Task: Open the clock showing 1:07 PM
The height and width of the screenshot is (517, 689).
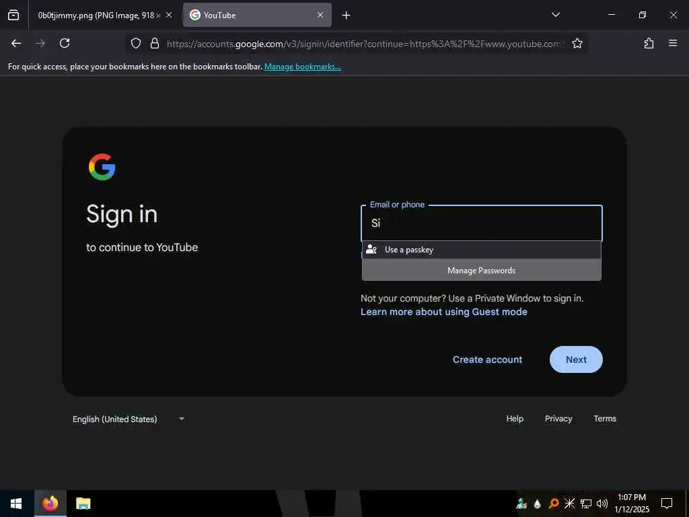Action: tap(631, 504)
